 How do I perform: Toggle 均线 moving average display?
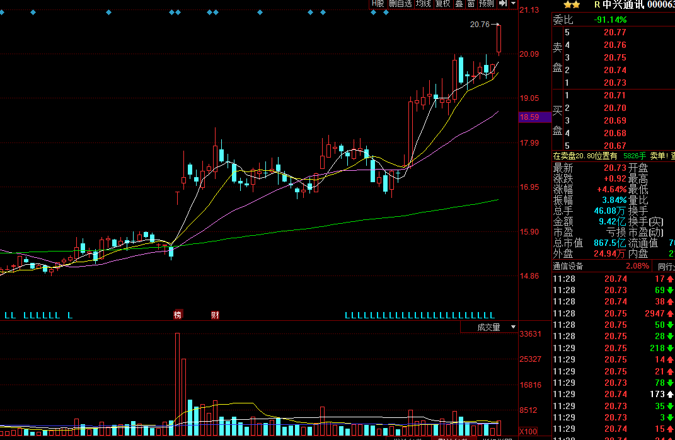(424, 4)
